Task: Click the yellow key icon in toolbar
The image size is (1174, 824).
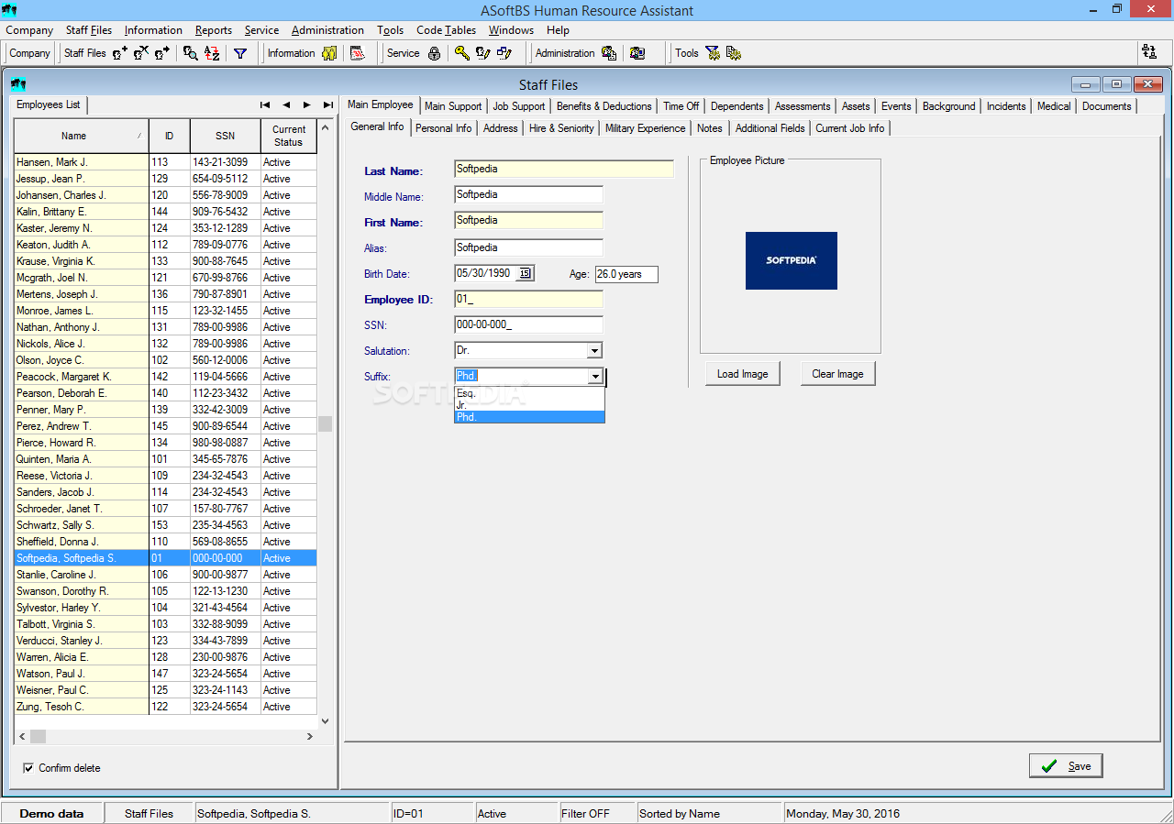Action: coord(461,53)
